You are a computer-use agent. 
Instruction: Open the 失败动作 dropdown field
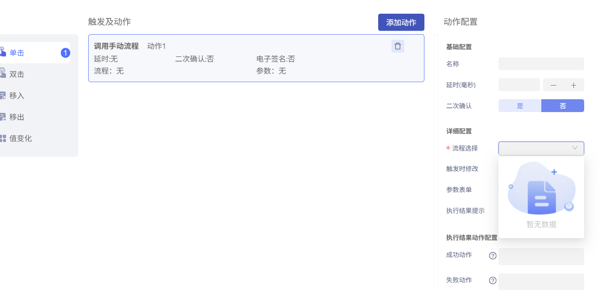(x=541, y=281)
